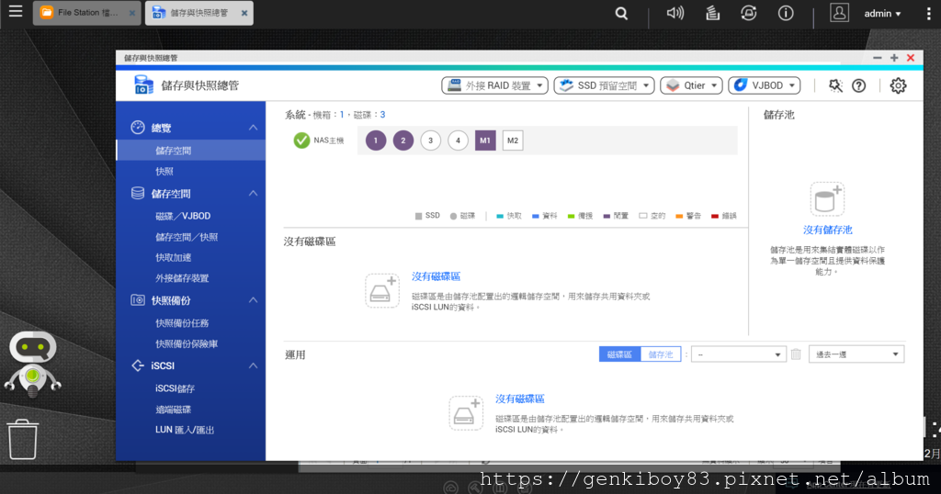This screenshot has height=494, width=941.
Task: Open the more options three-dot menu
Action: click(x=928, y=13)
